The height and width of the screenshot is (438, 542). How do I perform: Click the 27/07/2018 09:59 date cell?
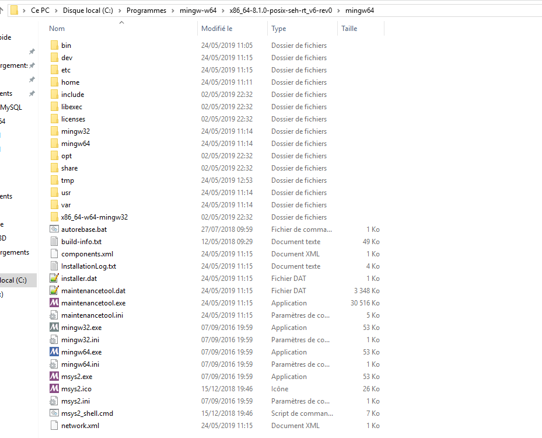[x=227, y=230]
